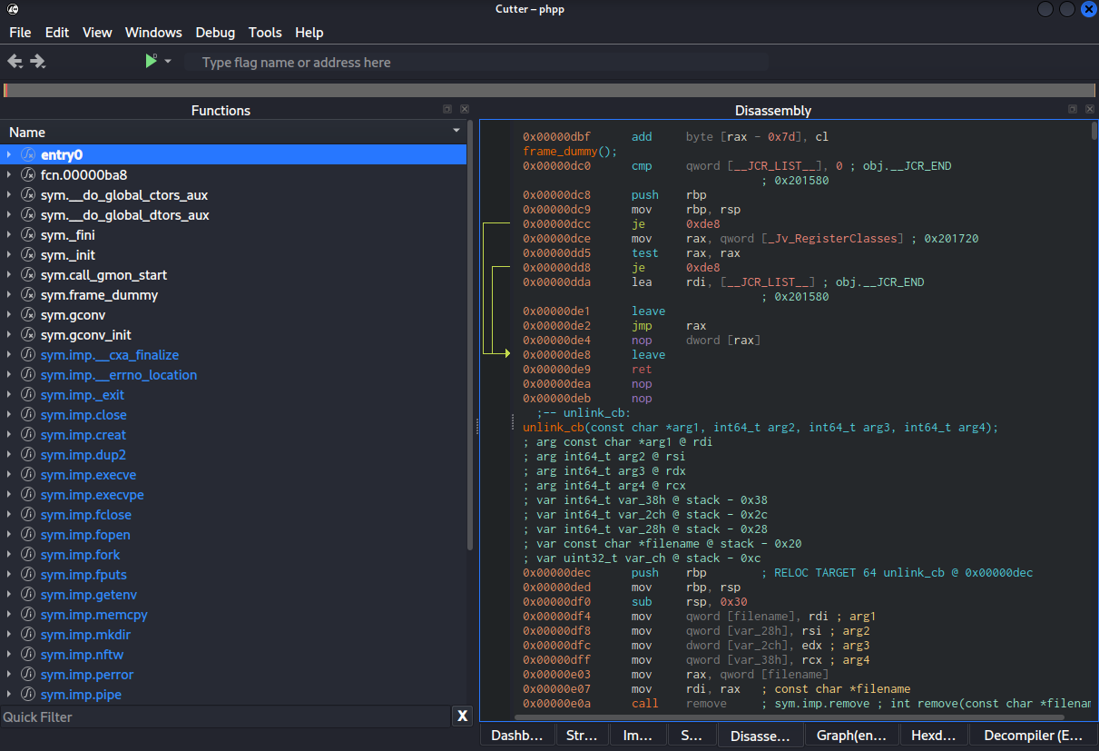Click the forward navigation arrow icon
This screenshot has width=1099, height=751.
coord(37,62)
